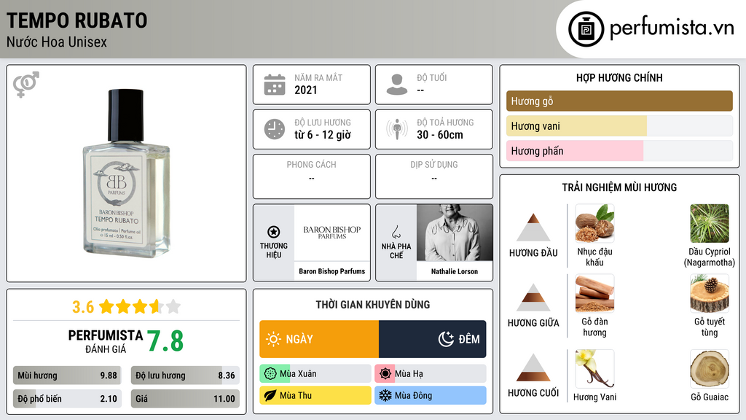Click the snowflake icon for Mùa Đông

pyautogui.click(x=385, y=395)
